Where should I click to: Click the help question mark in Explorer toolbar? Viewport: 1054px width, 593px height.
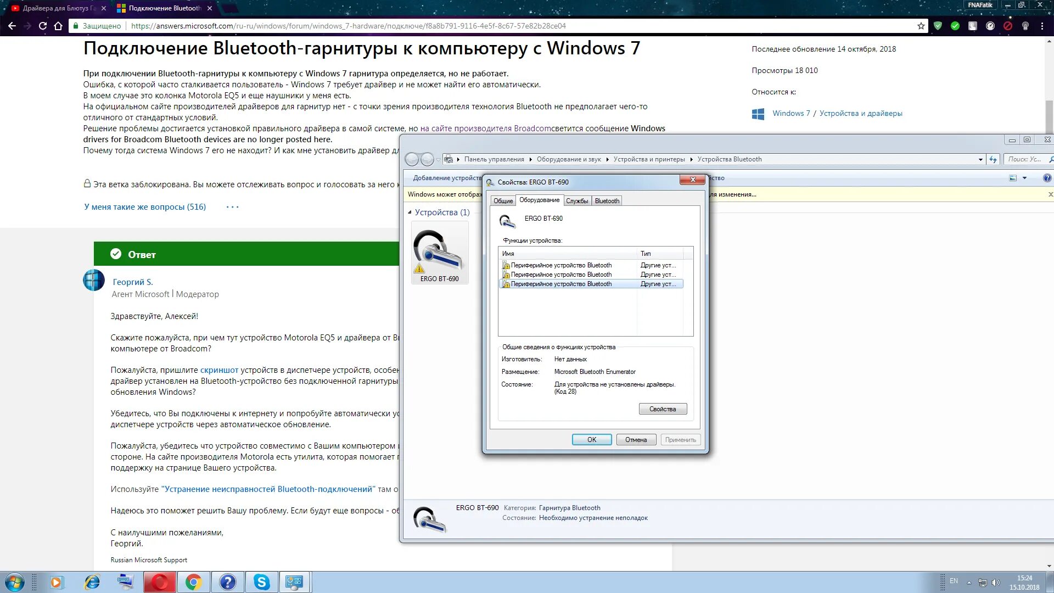coord(1047,178)
